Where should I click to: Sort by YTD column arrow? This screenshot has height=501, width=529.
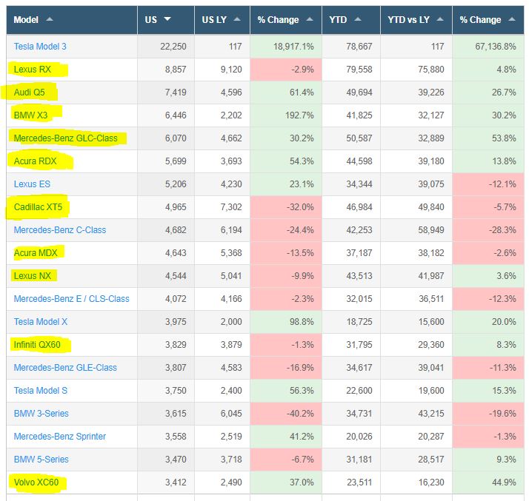tap(358, 19)
